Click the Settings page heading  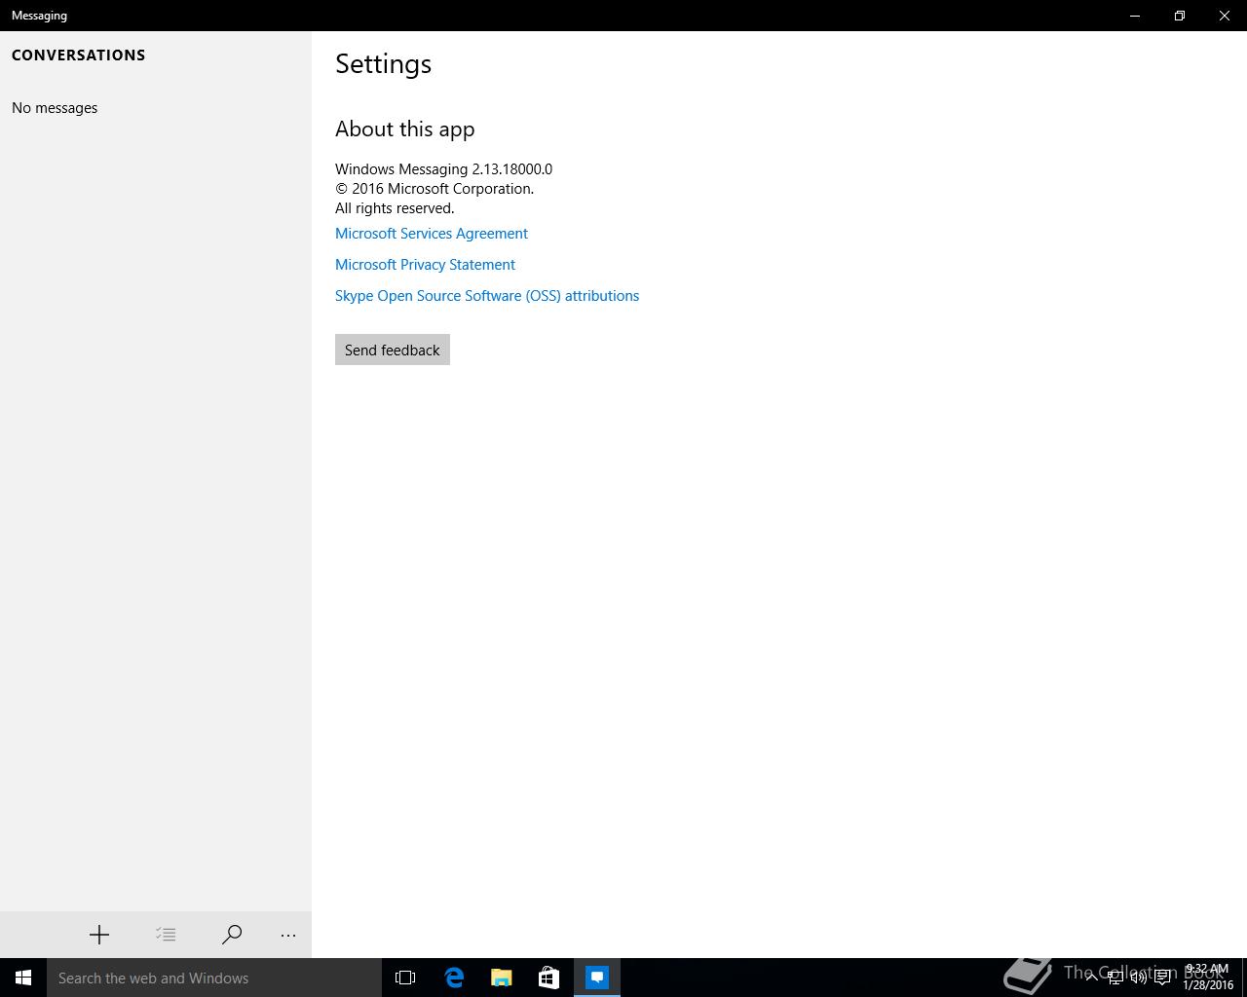(384, 64)
